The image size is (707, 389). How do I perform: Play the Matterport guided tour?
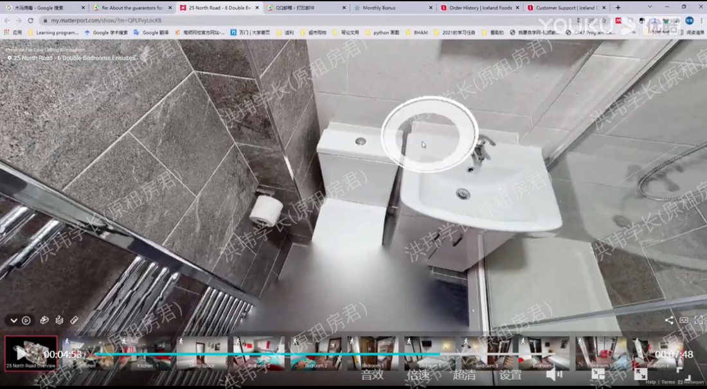click(x=26, y=320)
